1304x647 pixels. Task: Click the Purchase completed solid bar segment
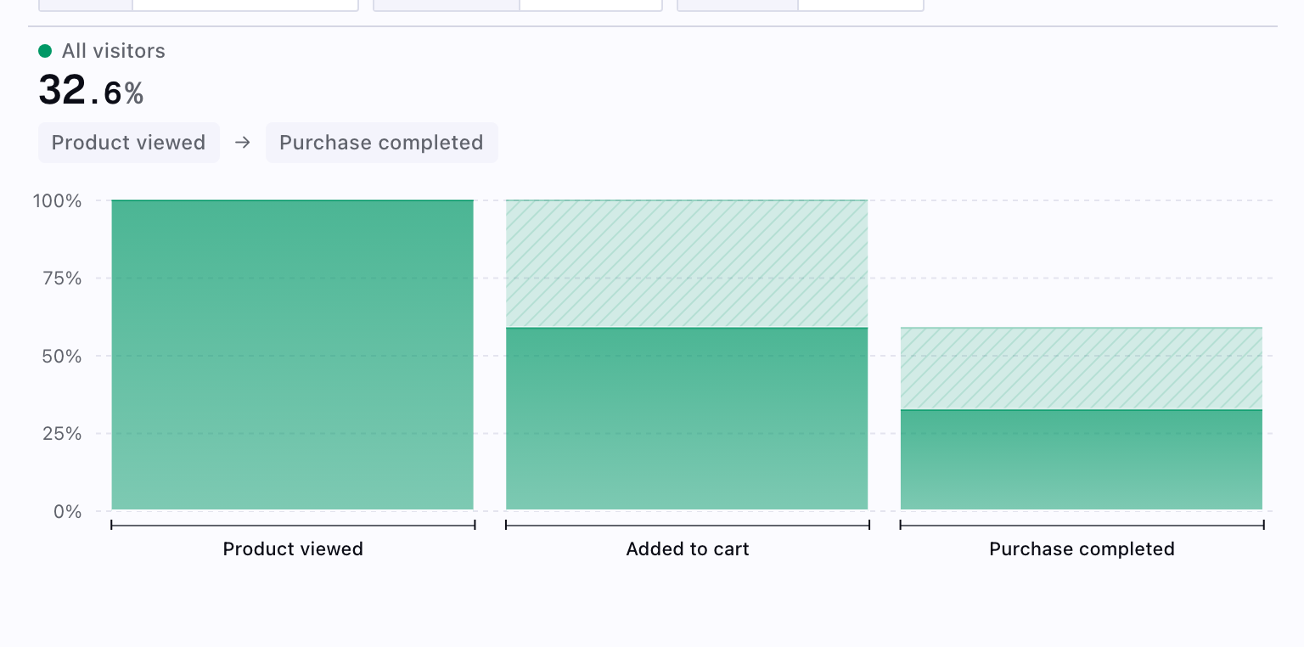point(1081,459)
